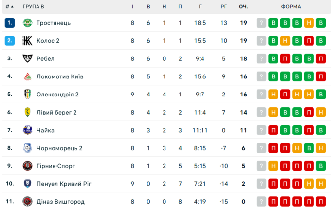Click the Чайка team logo
The height and width of the screenshot is (210, 331).
pos(27,130)
